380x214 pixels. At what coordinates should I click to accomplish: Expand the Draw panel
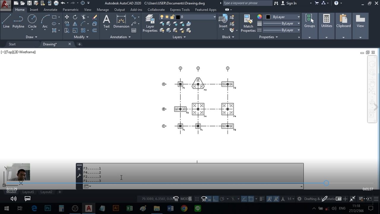tap(31, 37)
